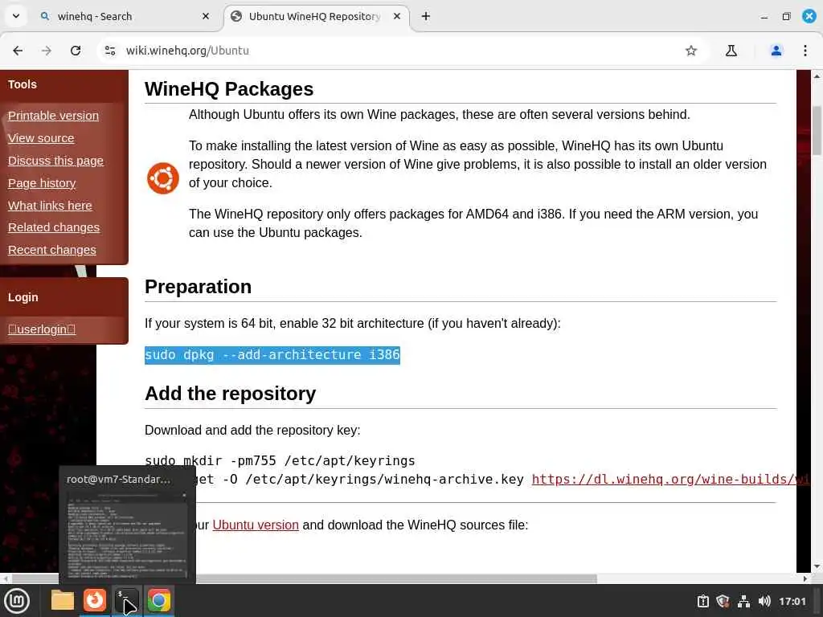Open the Chrome profile menu
The width and height of the screenshot is (823, 617).
coord(776,51)
